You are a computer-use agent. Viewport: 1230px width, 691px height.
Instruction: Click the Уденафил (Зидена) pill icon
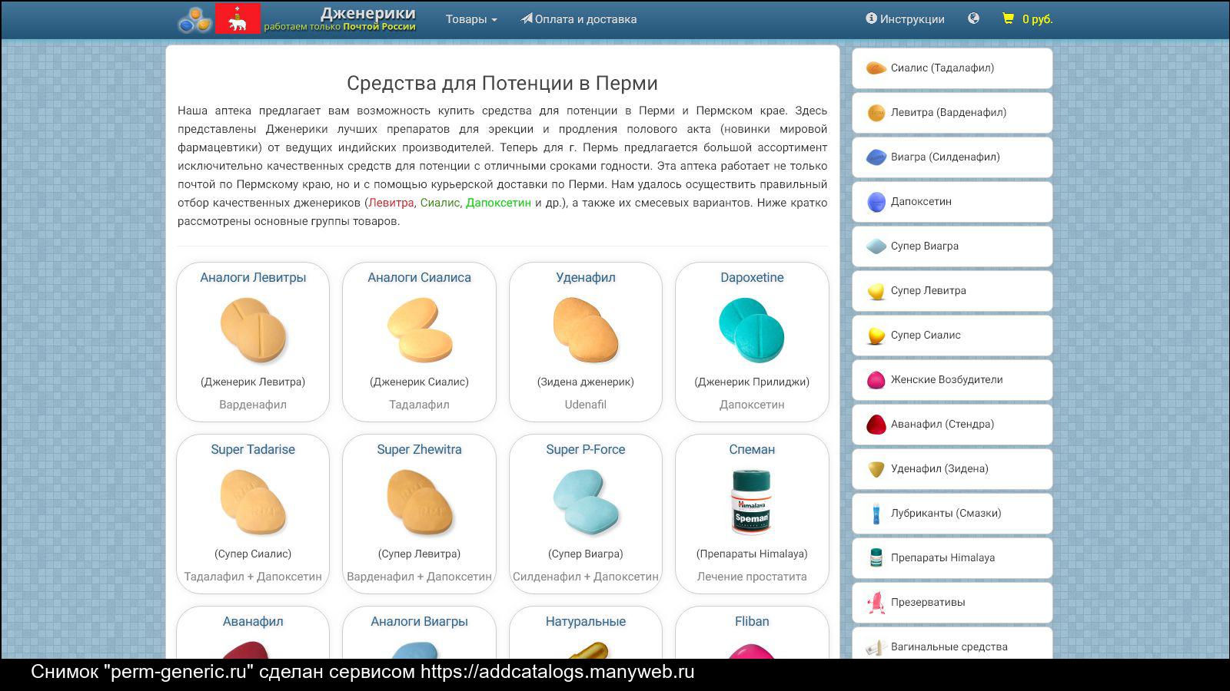[x=876, y=469]
